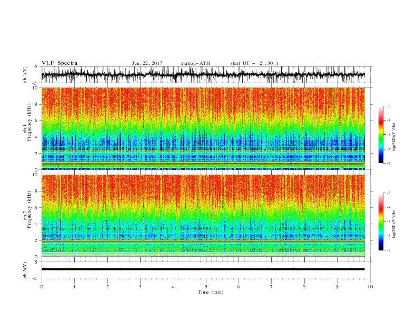Click the "8" minute tick label
The image size is (417, 322).
tap(304, 287)
